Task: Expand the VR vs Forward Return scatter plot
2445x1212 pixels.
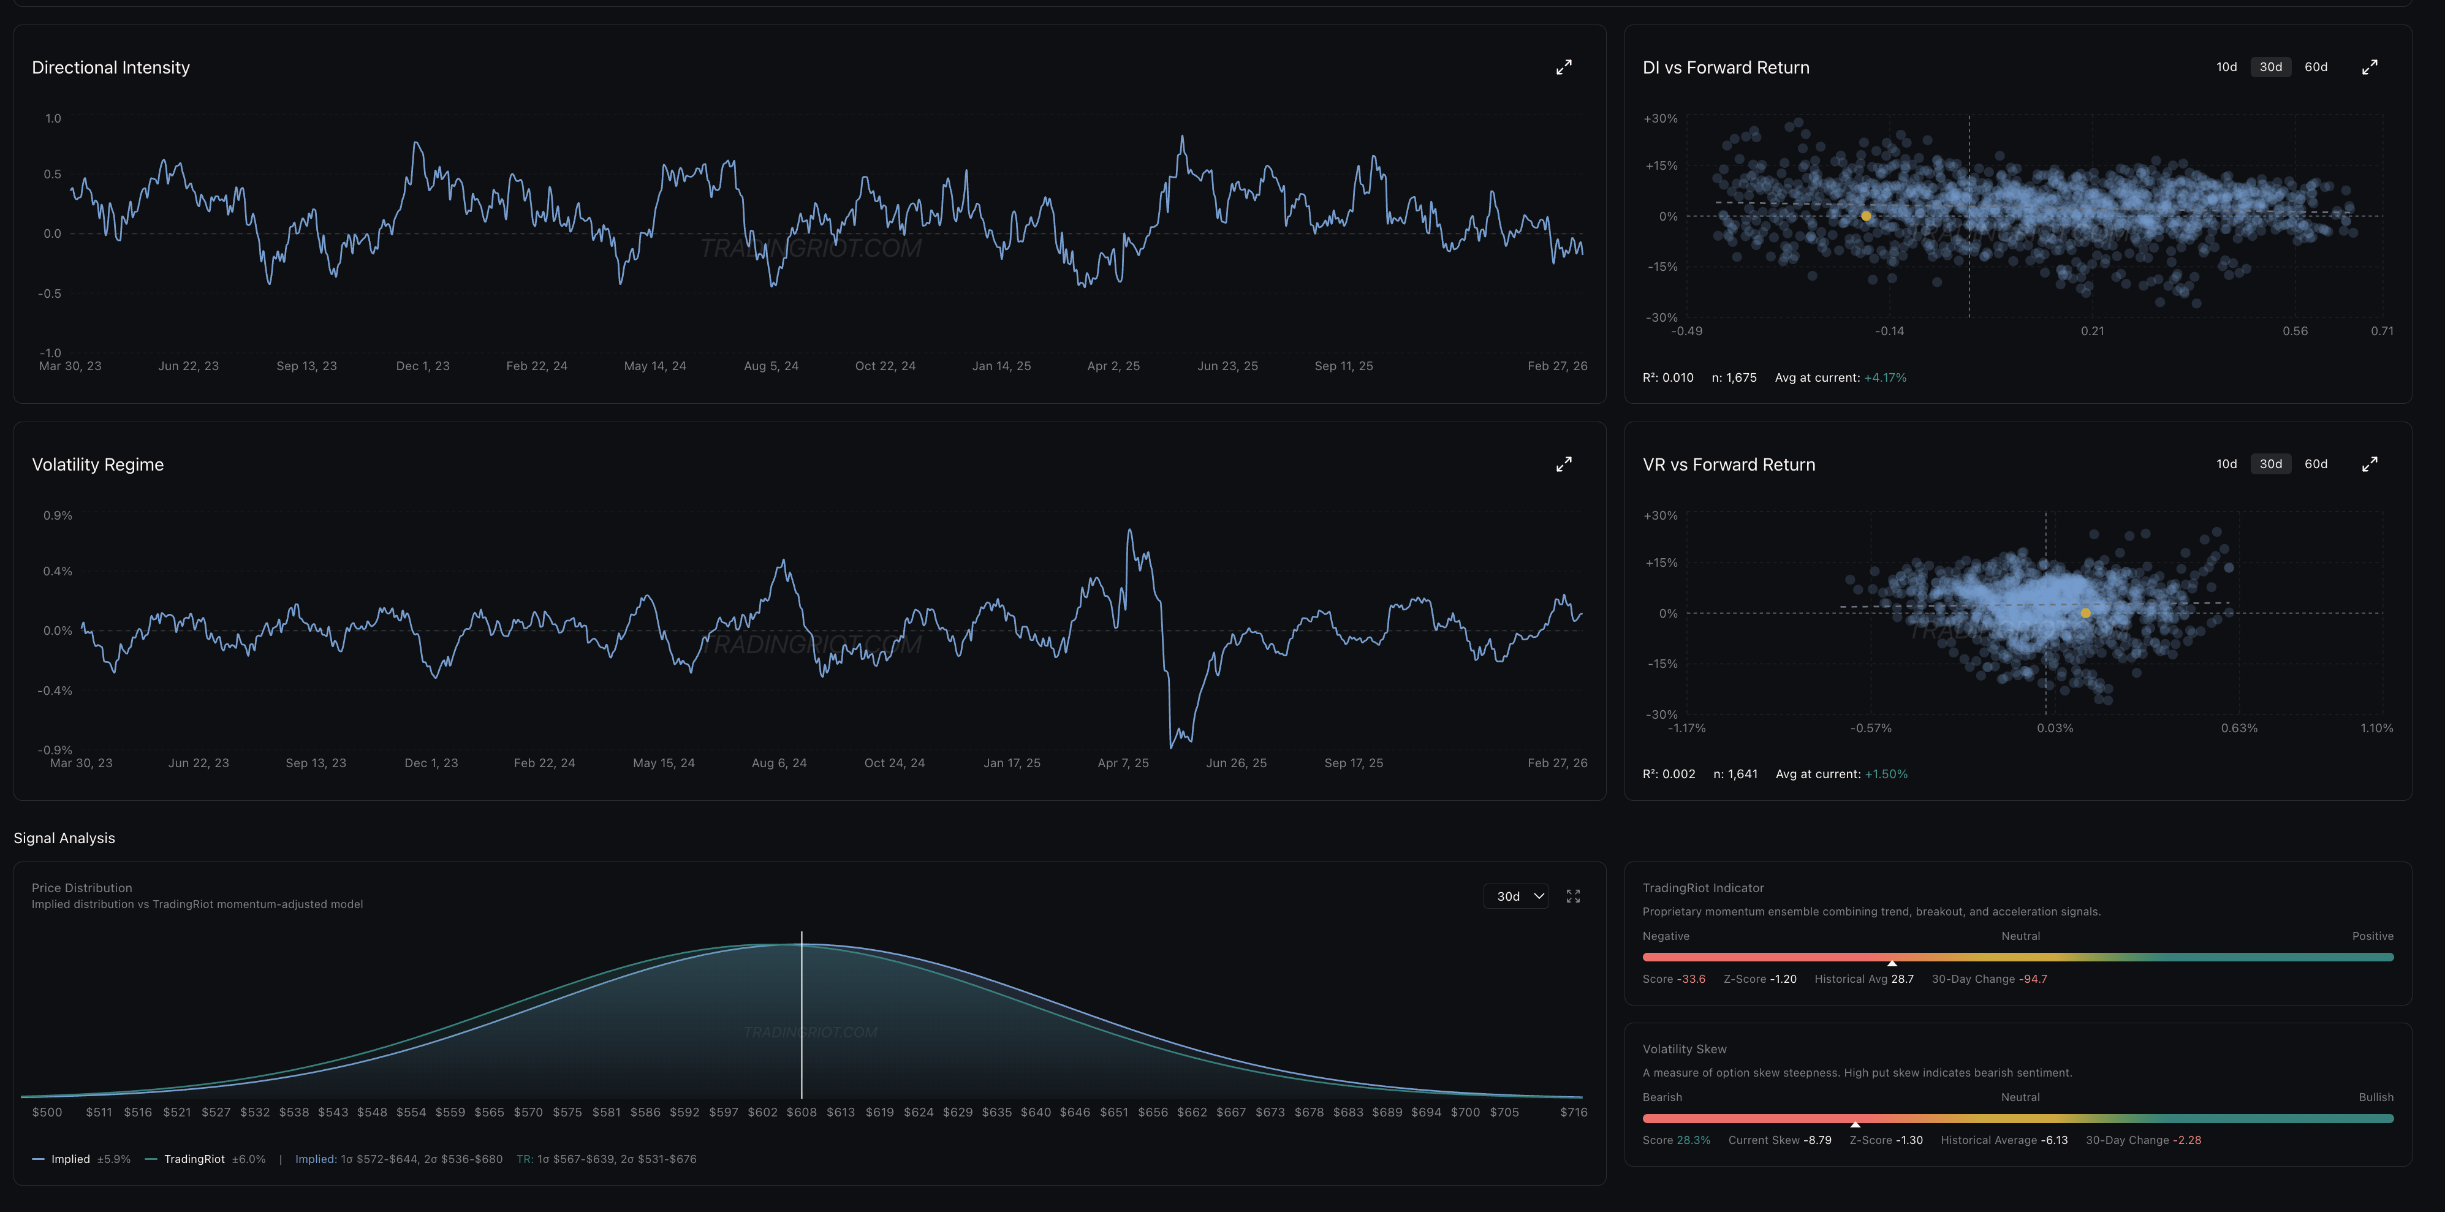Action: [2369, 464]
